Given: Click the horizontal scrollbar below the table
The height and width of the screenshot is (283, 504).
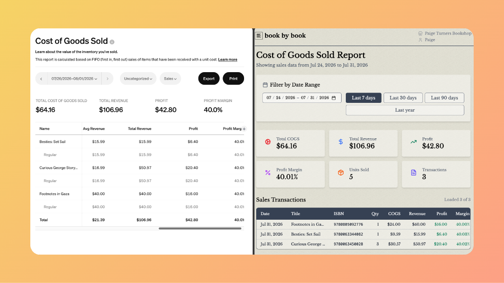Looking at the screenshot, I should (200, 229).
